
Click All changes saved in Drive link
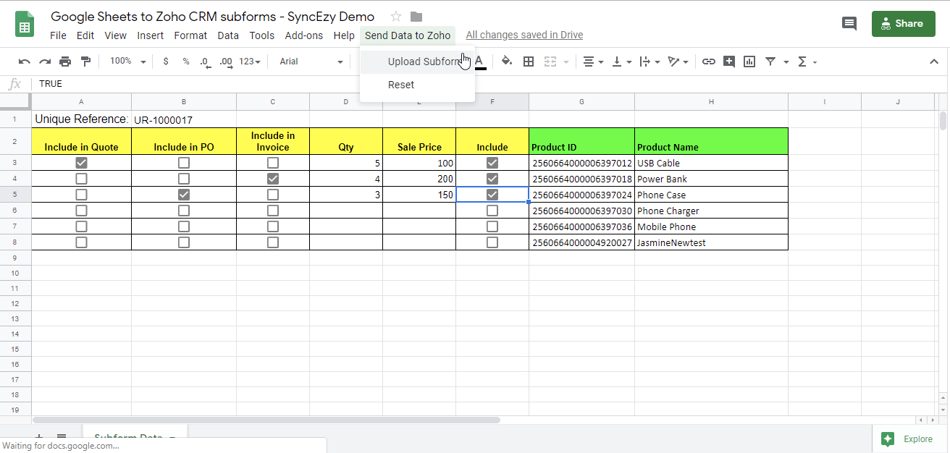click(x=524, y=35)
